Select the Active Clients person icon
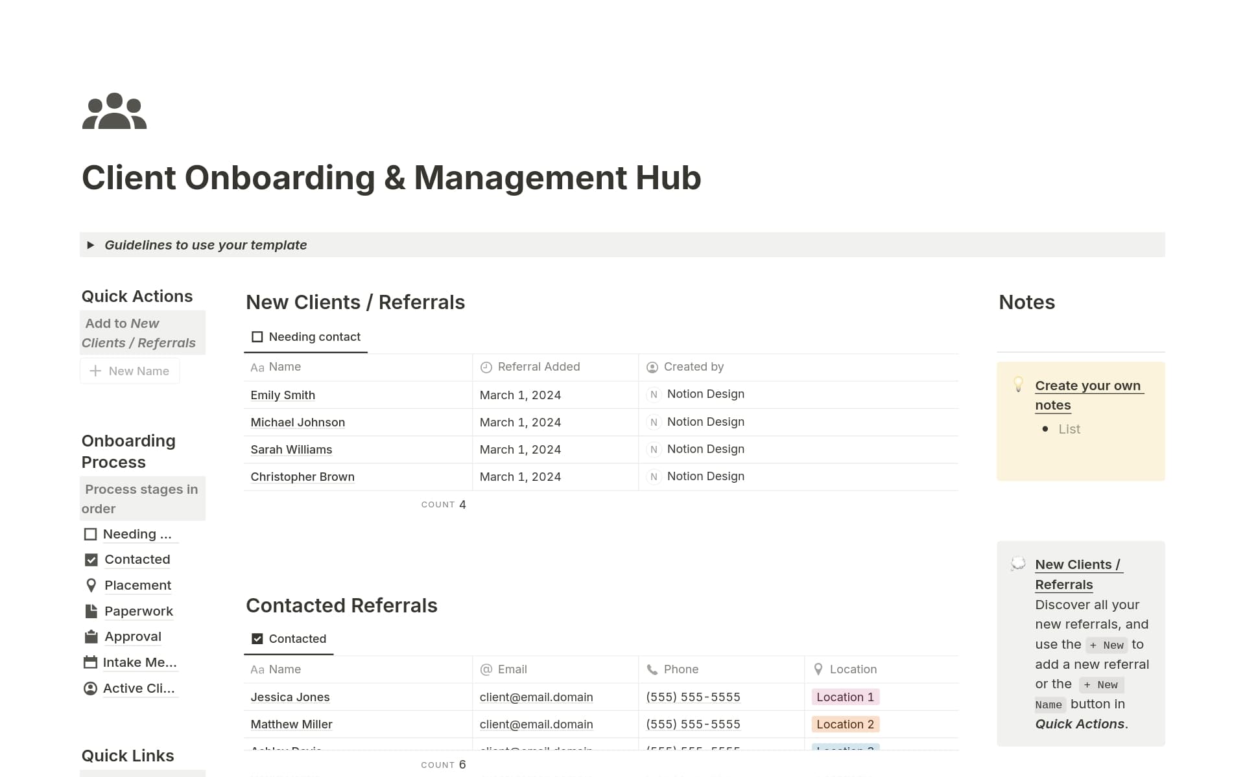 (91, 688)
